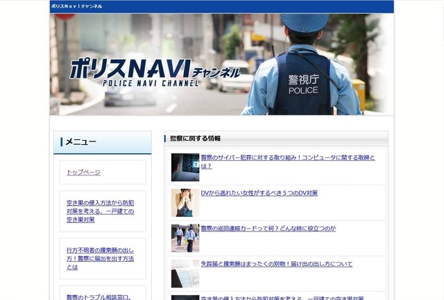Click the ポリスNAVIチャンネル banner logo

tap(155, 72)
